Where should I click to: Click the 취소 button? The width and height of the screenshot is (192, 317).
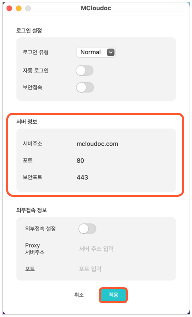coord(79,295)
